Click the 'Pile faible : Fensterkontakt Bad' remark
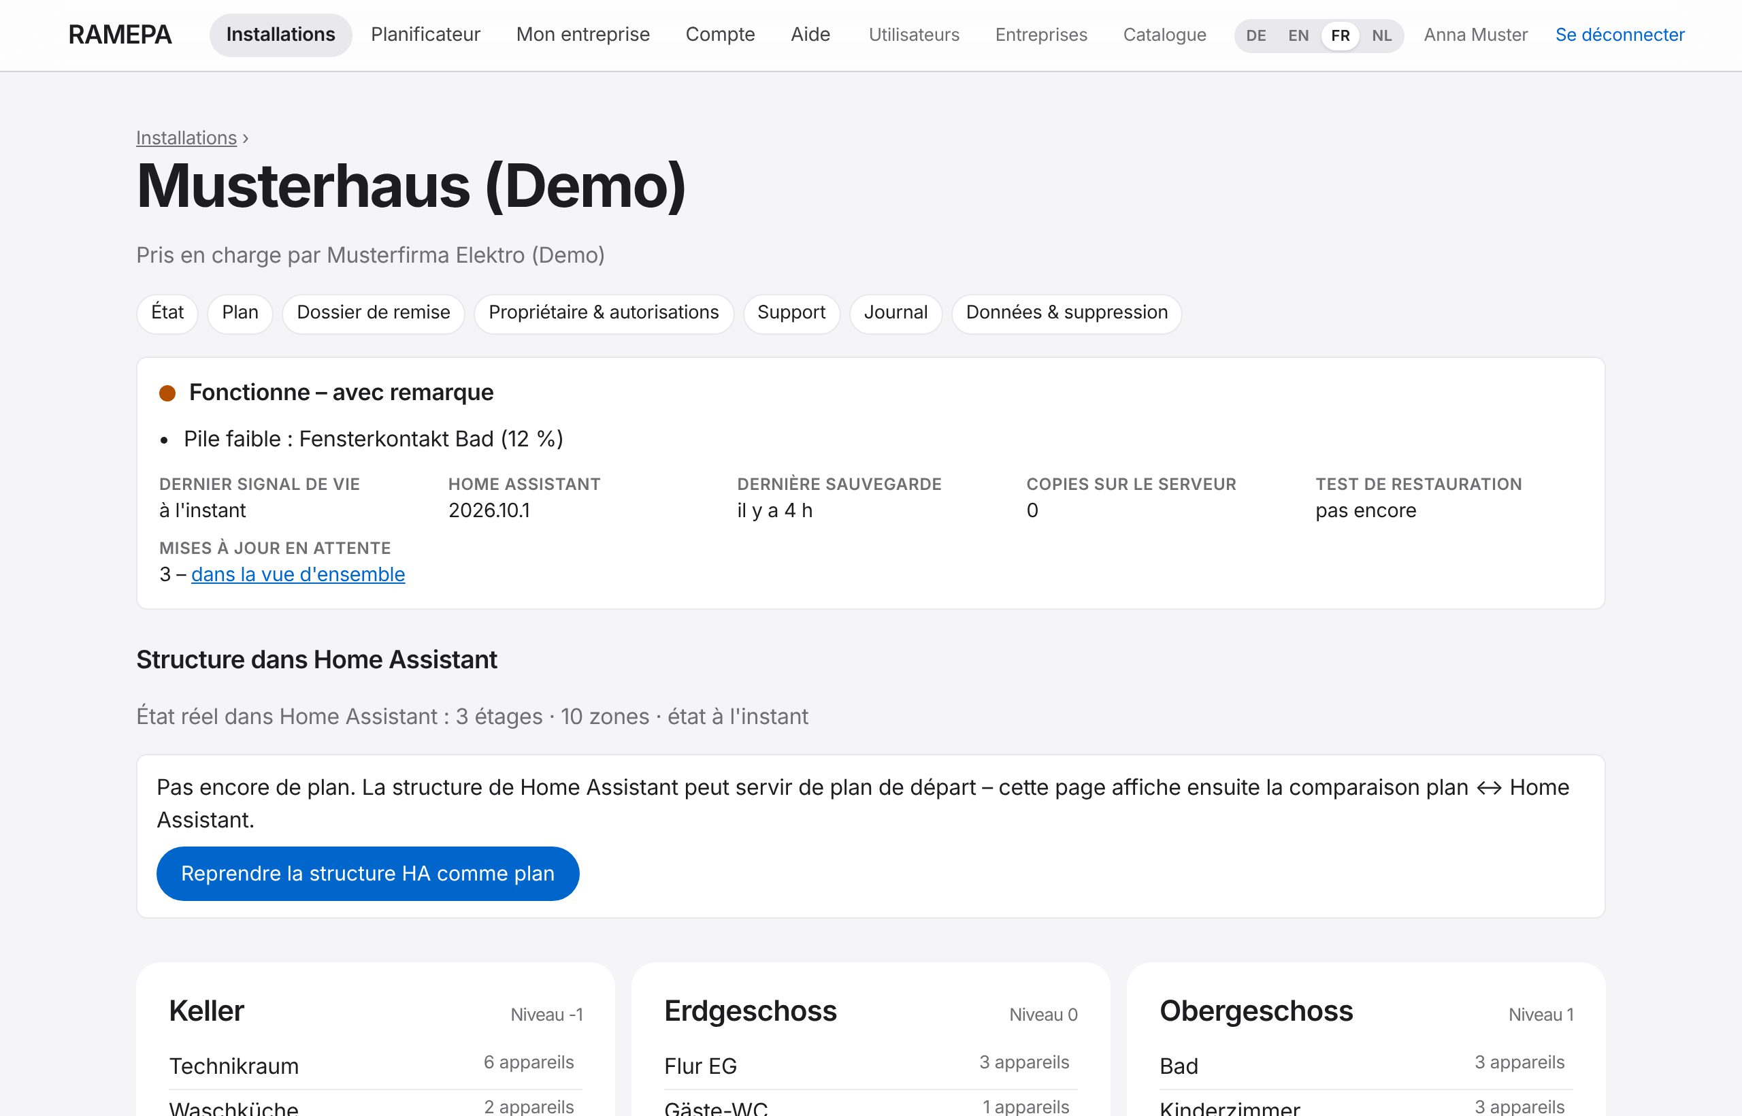 click(373, 439)
